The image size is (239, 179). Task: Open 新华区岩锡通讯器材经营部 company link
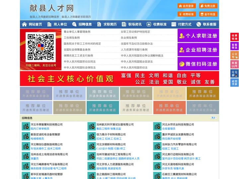[47, 174]
